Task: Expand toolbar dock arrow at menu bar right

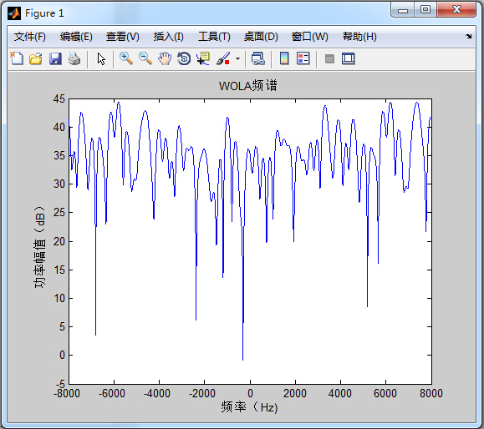Action: click(x=469, y=37)
